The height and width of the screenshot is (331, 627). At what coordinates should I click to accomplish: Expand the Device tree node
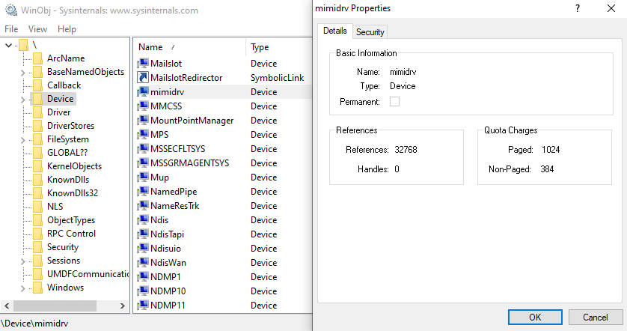[x=22, y=100]
